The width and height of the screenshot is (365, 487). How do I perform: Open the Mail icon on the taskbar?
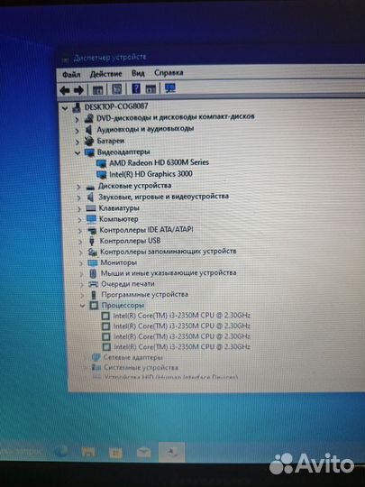click(143, 453)
